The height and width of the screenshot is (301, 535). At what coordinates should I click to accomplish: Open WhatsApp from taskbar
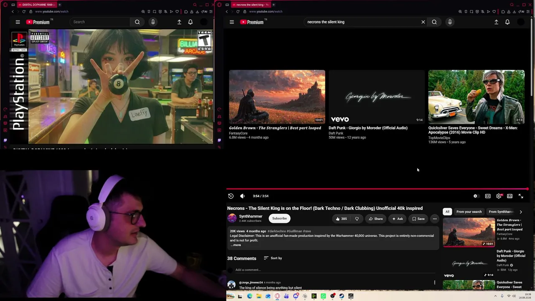click(x=323, y=296)
